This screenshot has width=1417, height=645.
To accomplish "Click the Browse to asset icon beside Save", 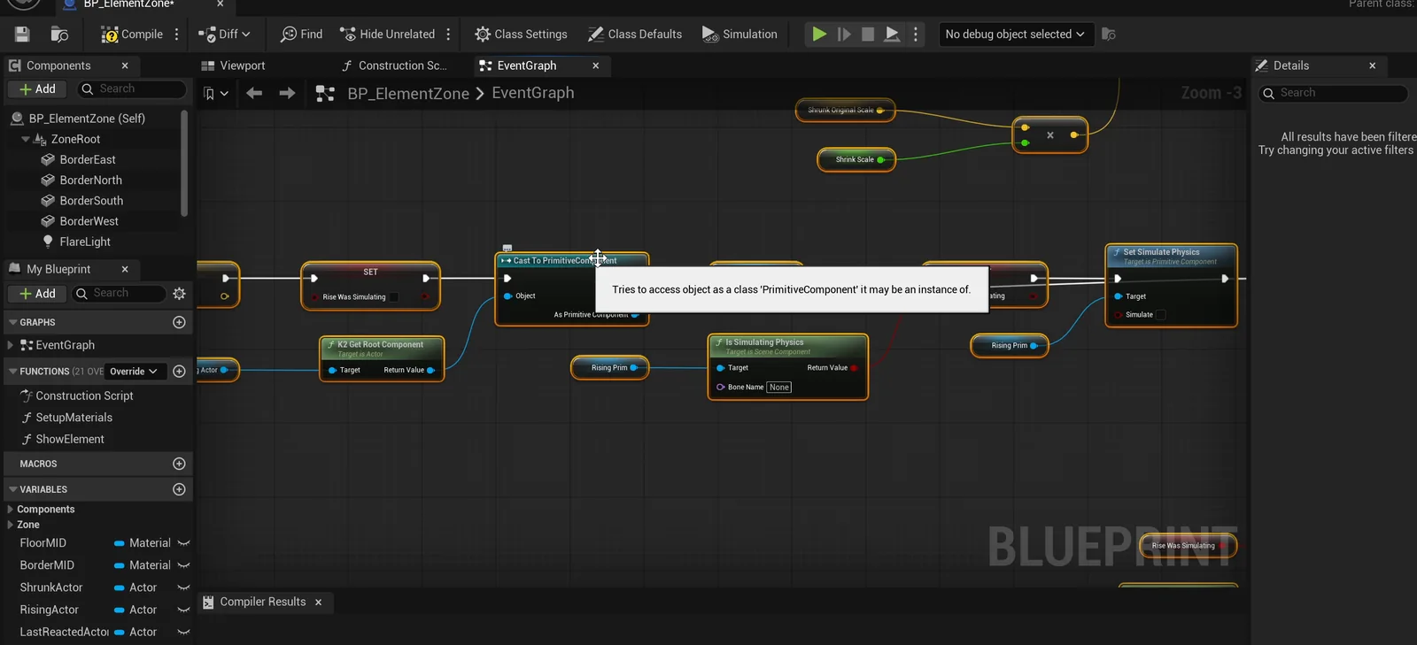I will coord(59,35).
